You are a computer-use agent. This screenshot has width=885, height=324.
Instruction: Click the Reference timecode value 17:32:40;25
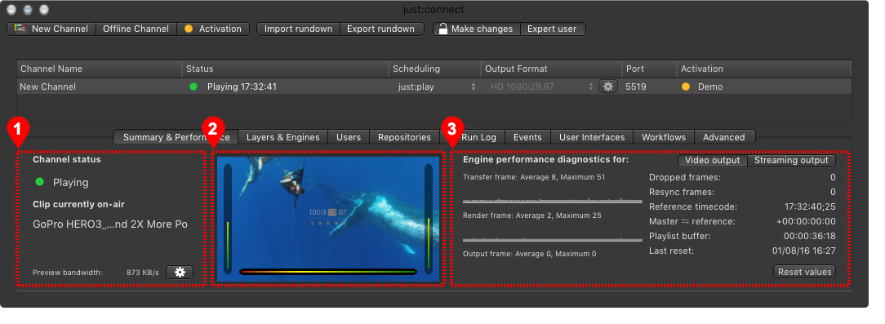pos(810,206)
